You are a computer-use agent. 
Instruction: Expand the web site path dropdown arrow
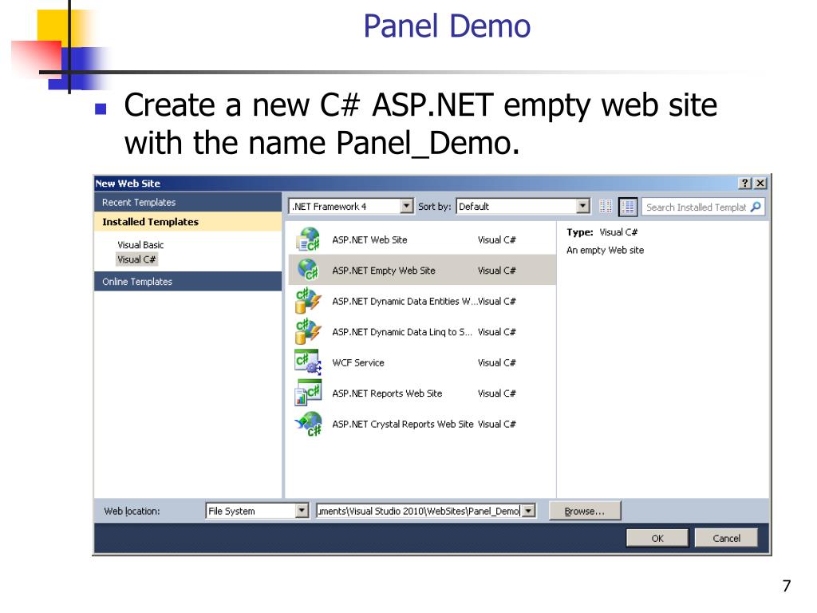528,511
